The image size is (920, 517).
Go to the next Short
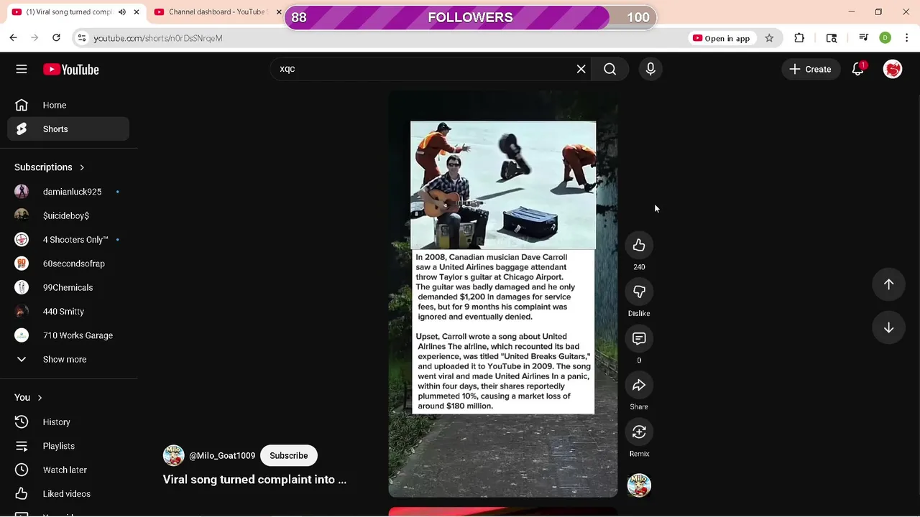click(888, 327)
